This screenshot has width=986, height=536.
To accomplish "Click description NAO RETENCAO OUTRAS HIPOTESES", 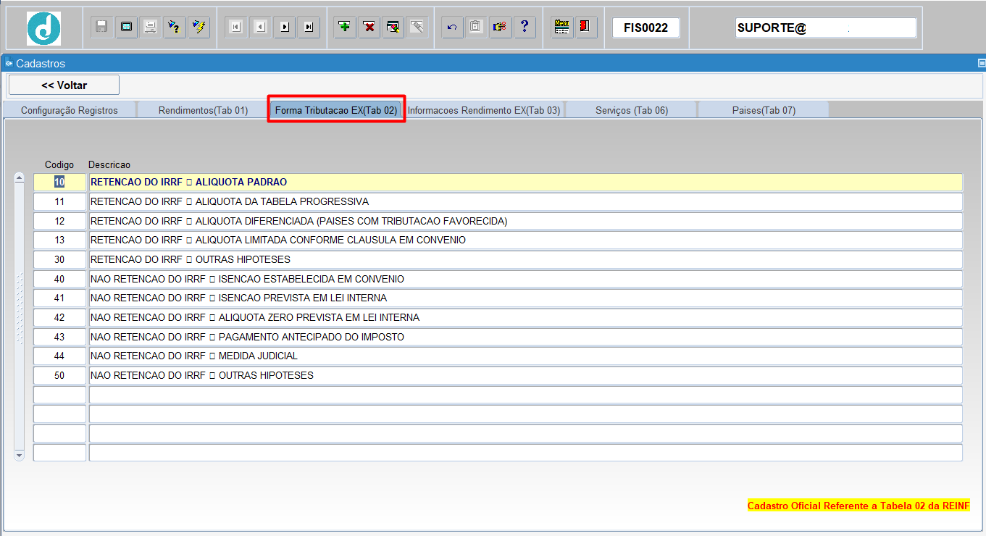I will click(526, 375).
